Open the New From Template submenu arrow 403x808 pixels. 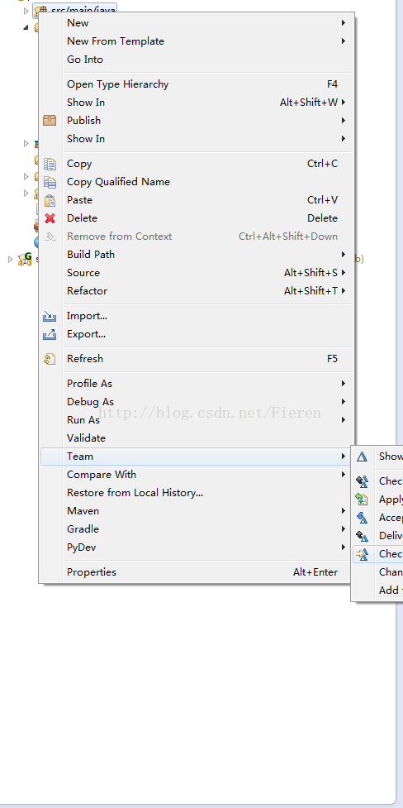(344, 41)
